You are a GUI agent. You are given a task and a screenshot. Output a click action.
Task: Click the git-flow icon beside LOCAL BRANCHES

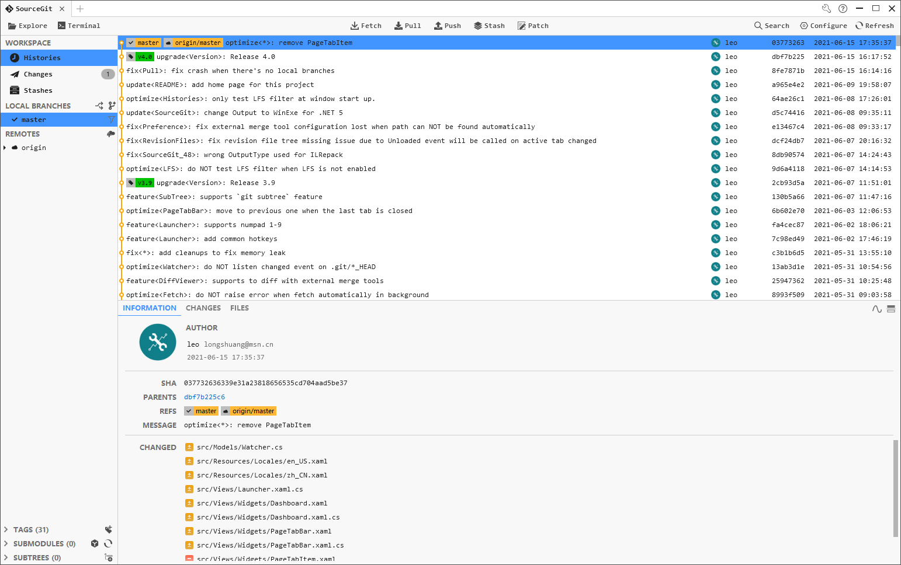point(99,106)
